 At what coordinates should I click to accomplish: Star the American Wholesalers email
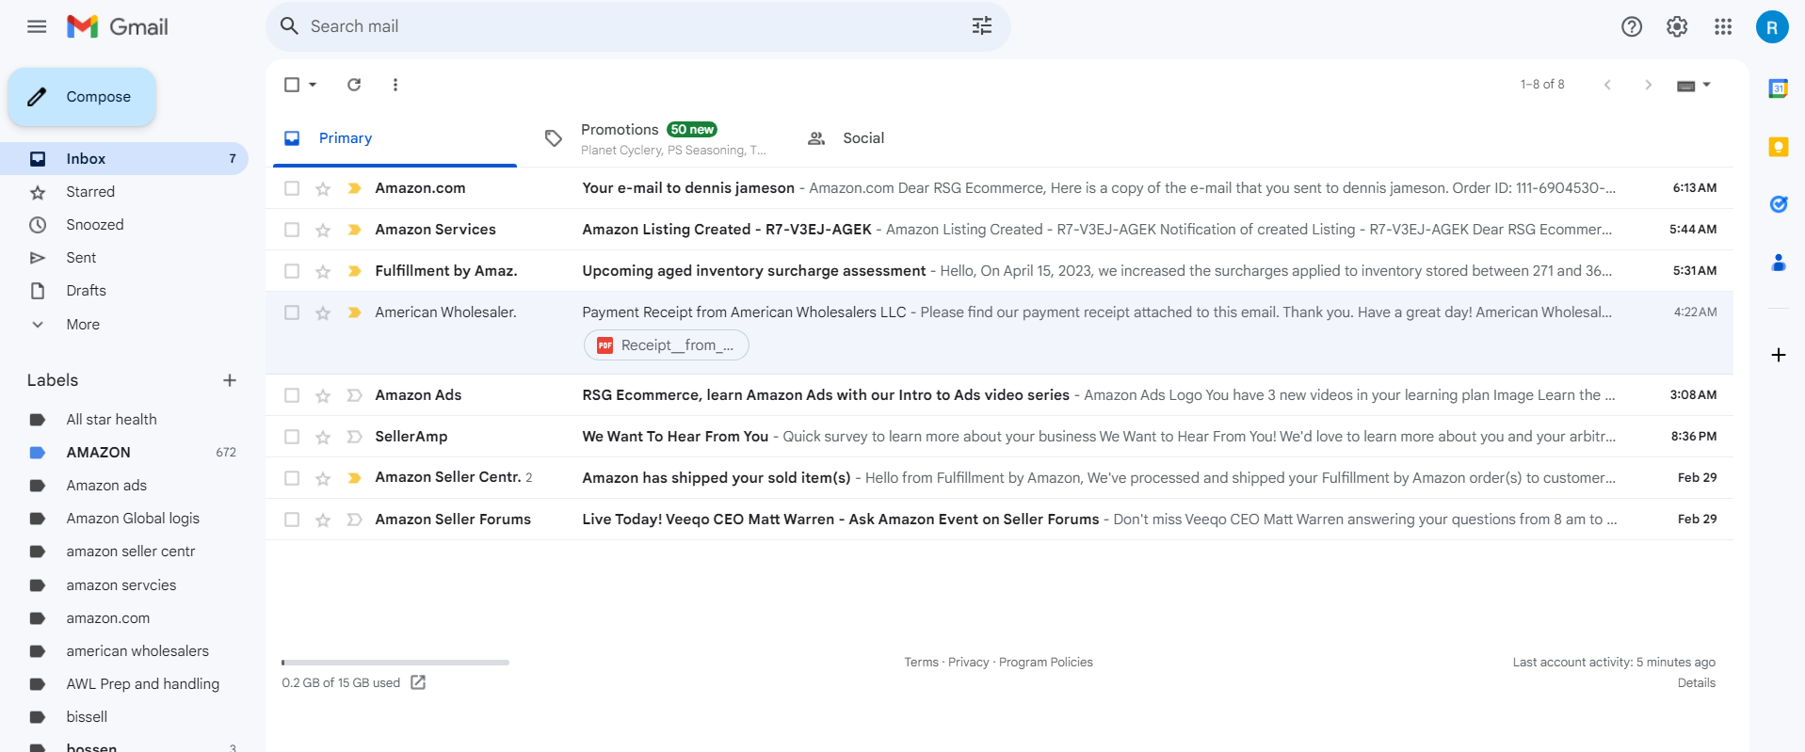coord(323,312)
